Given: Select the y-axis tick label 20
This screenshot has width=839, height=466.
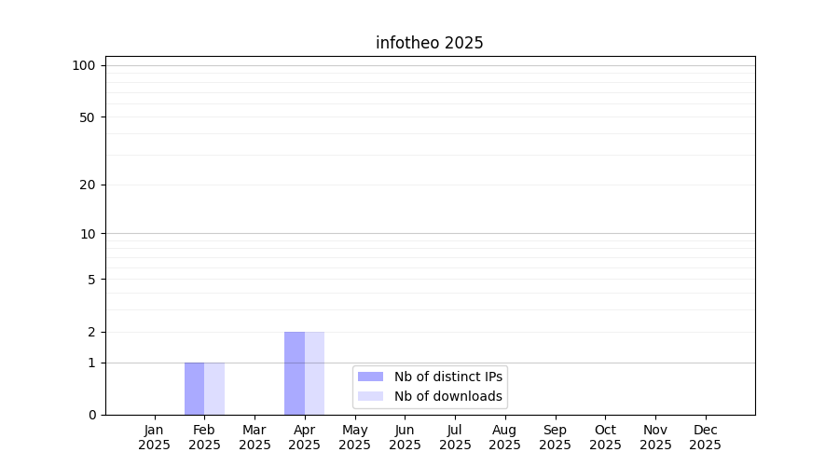Looking at the screenshot, I should 87,185.
